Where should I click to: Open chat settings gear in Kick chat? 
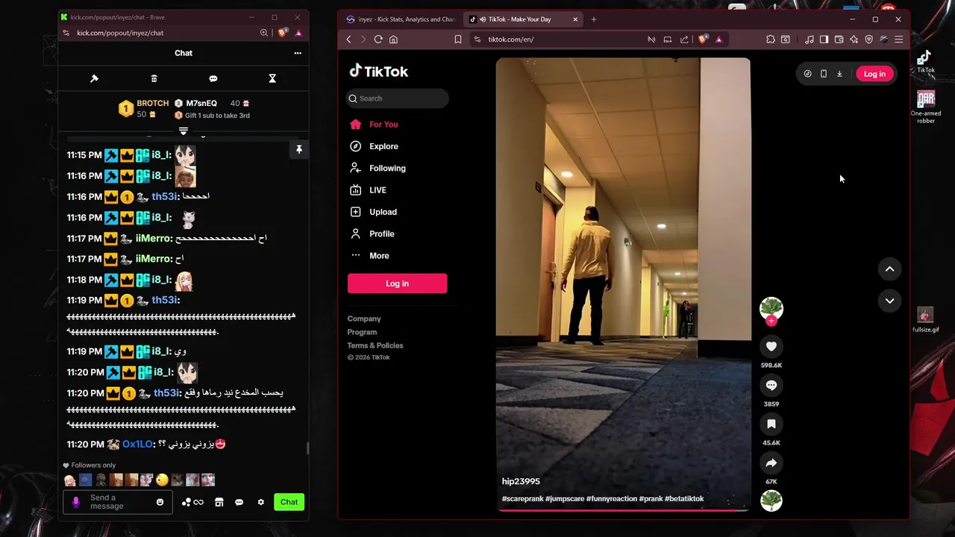pyautogui.click(x=260, y=502)
